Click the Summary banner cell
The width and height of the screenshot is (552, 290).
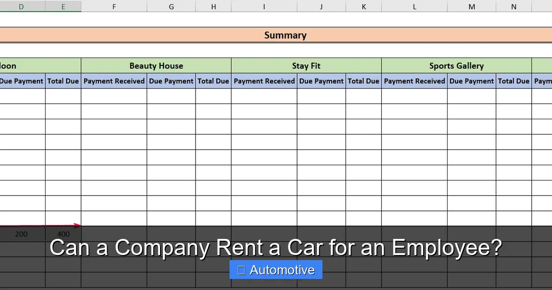(285, 35)
